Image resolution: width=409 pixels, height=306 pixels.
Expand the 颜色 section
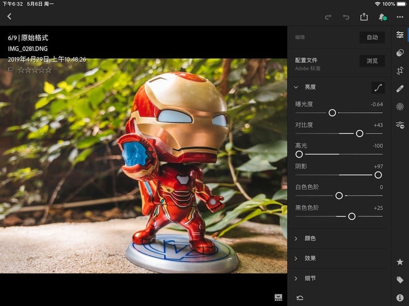pos(296,239)
